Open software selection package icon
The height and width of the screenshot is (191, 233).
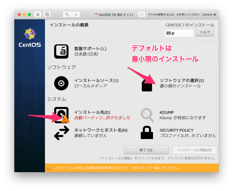(x=147, y=85)
